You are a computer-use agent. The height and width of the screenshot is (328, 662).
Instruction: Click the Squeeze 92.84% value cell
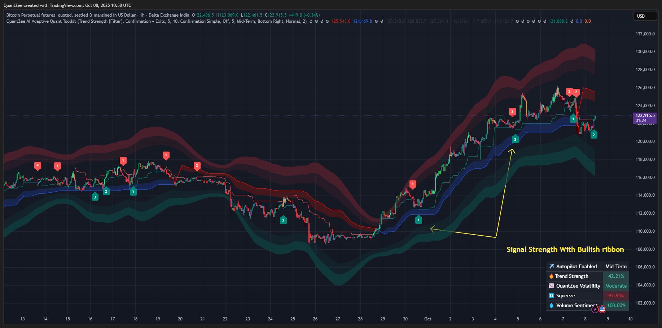(x=616, y=296)
